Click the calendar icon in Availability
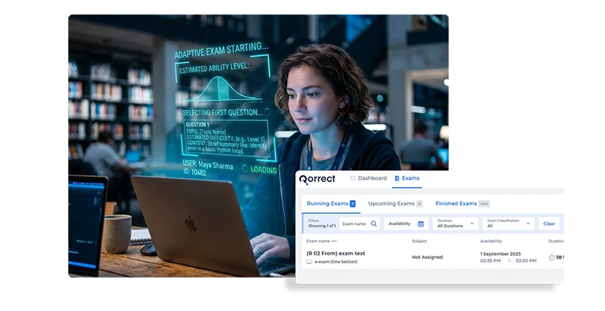Image resolution: width=605 pixels, height=311 pixels. point(421,223)
